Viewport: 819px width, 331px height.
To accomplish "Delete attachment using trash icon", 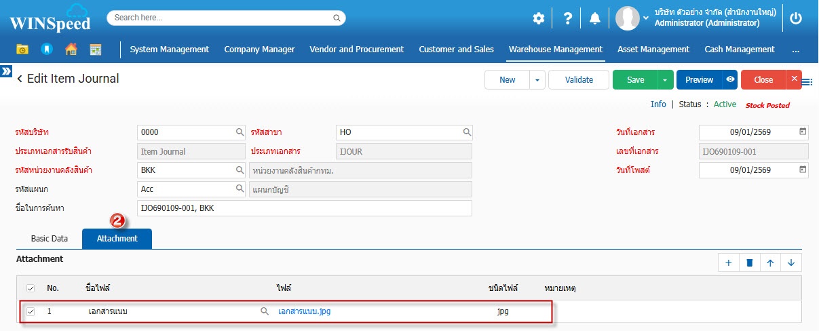I will pyautogui.click(x=749, y=263).
